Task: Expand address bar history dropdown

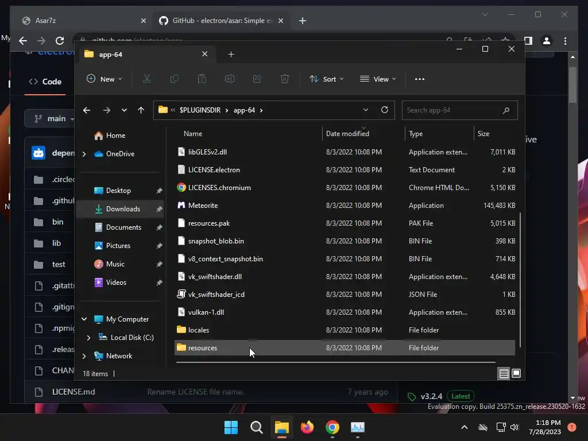Action: [x=366, y=110]
